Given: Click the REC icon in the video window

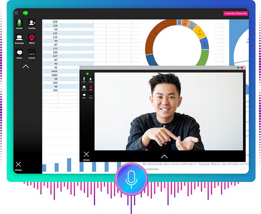Looking at the screenshot, I should click(91, 87).
